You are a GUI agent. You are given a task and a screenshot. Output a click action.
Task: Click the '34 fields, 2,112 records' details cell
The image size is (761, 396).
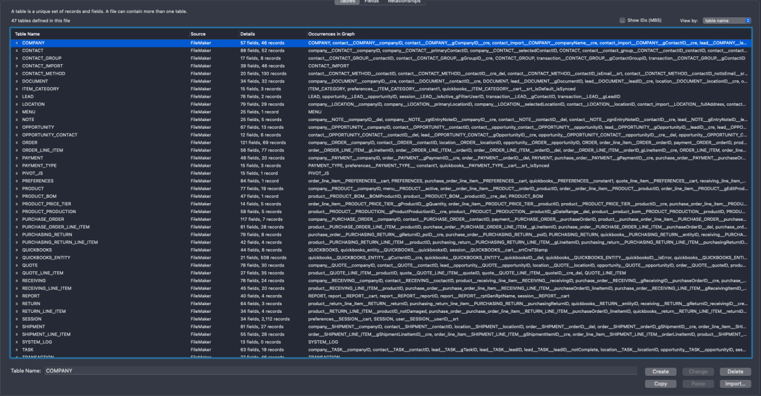[265, 319]
